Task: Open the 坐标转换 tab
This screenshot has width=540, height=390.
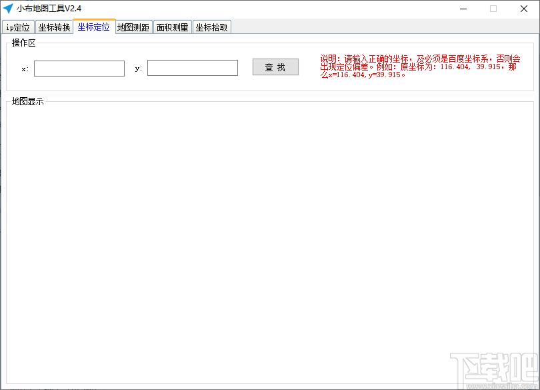Action: [54, 27]
